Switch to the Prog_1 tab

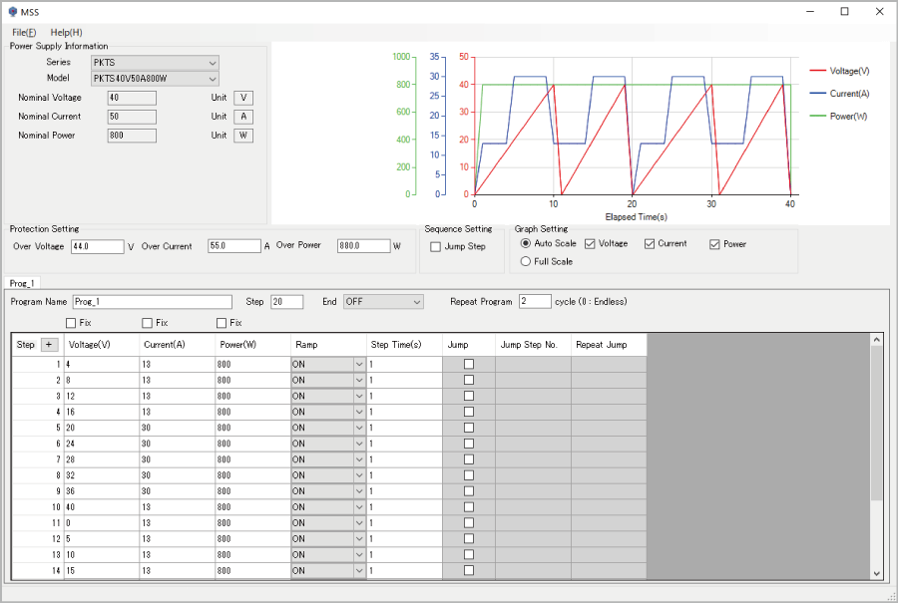point(24,283)
